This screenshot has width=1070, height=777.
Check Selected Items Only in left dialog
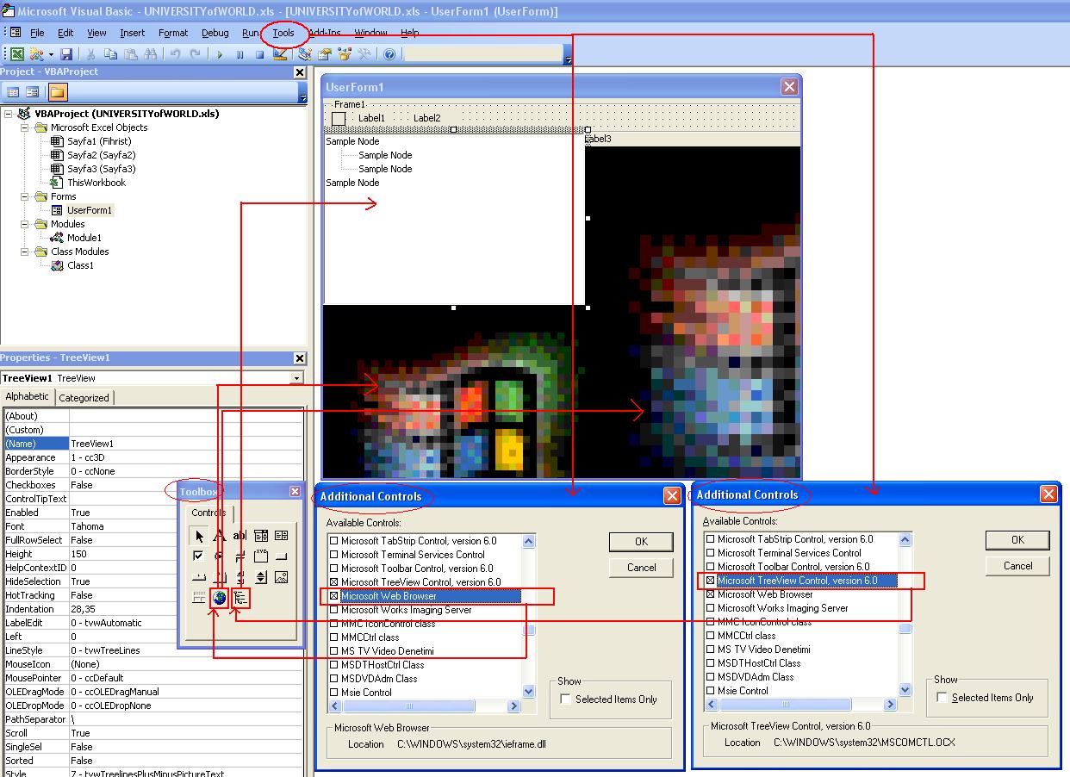[x=566, y=699]
